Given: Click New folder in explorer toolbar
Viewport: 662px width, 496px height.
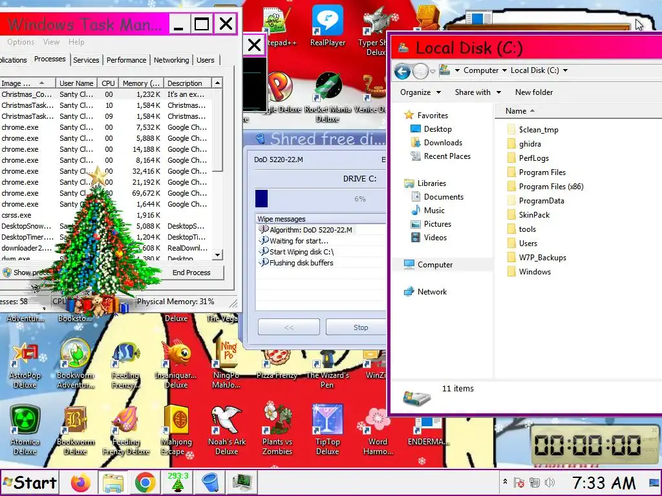Looking at the screenshot, I should (533, 92).
